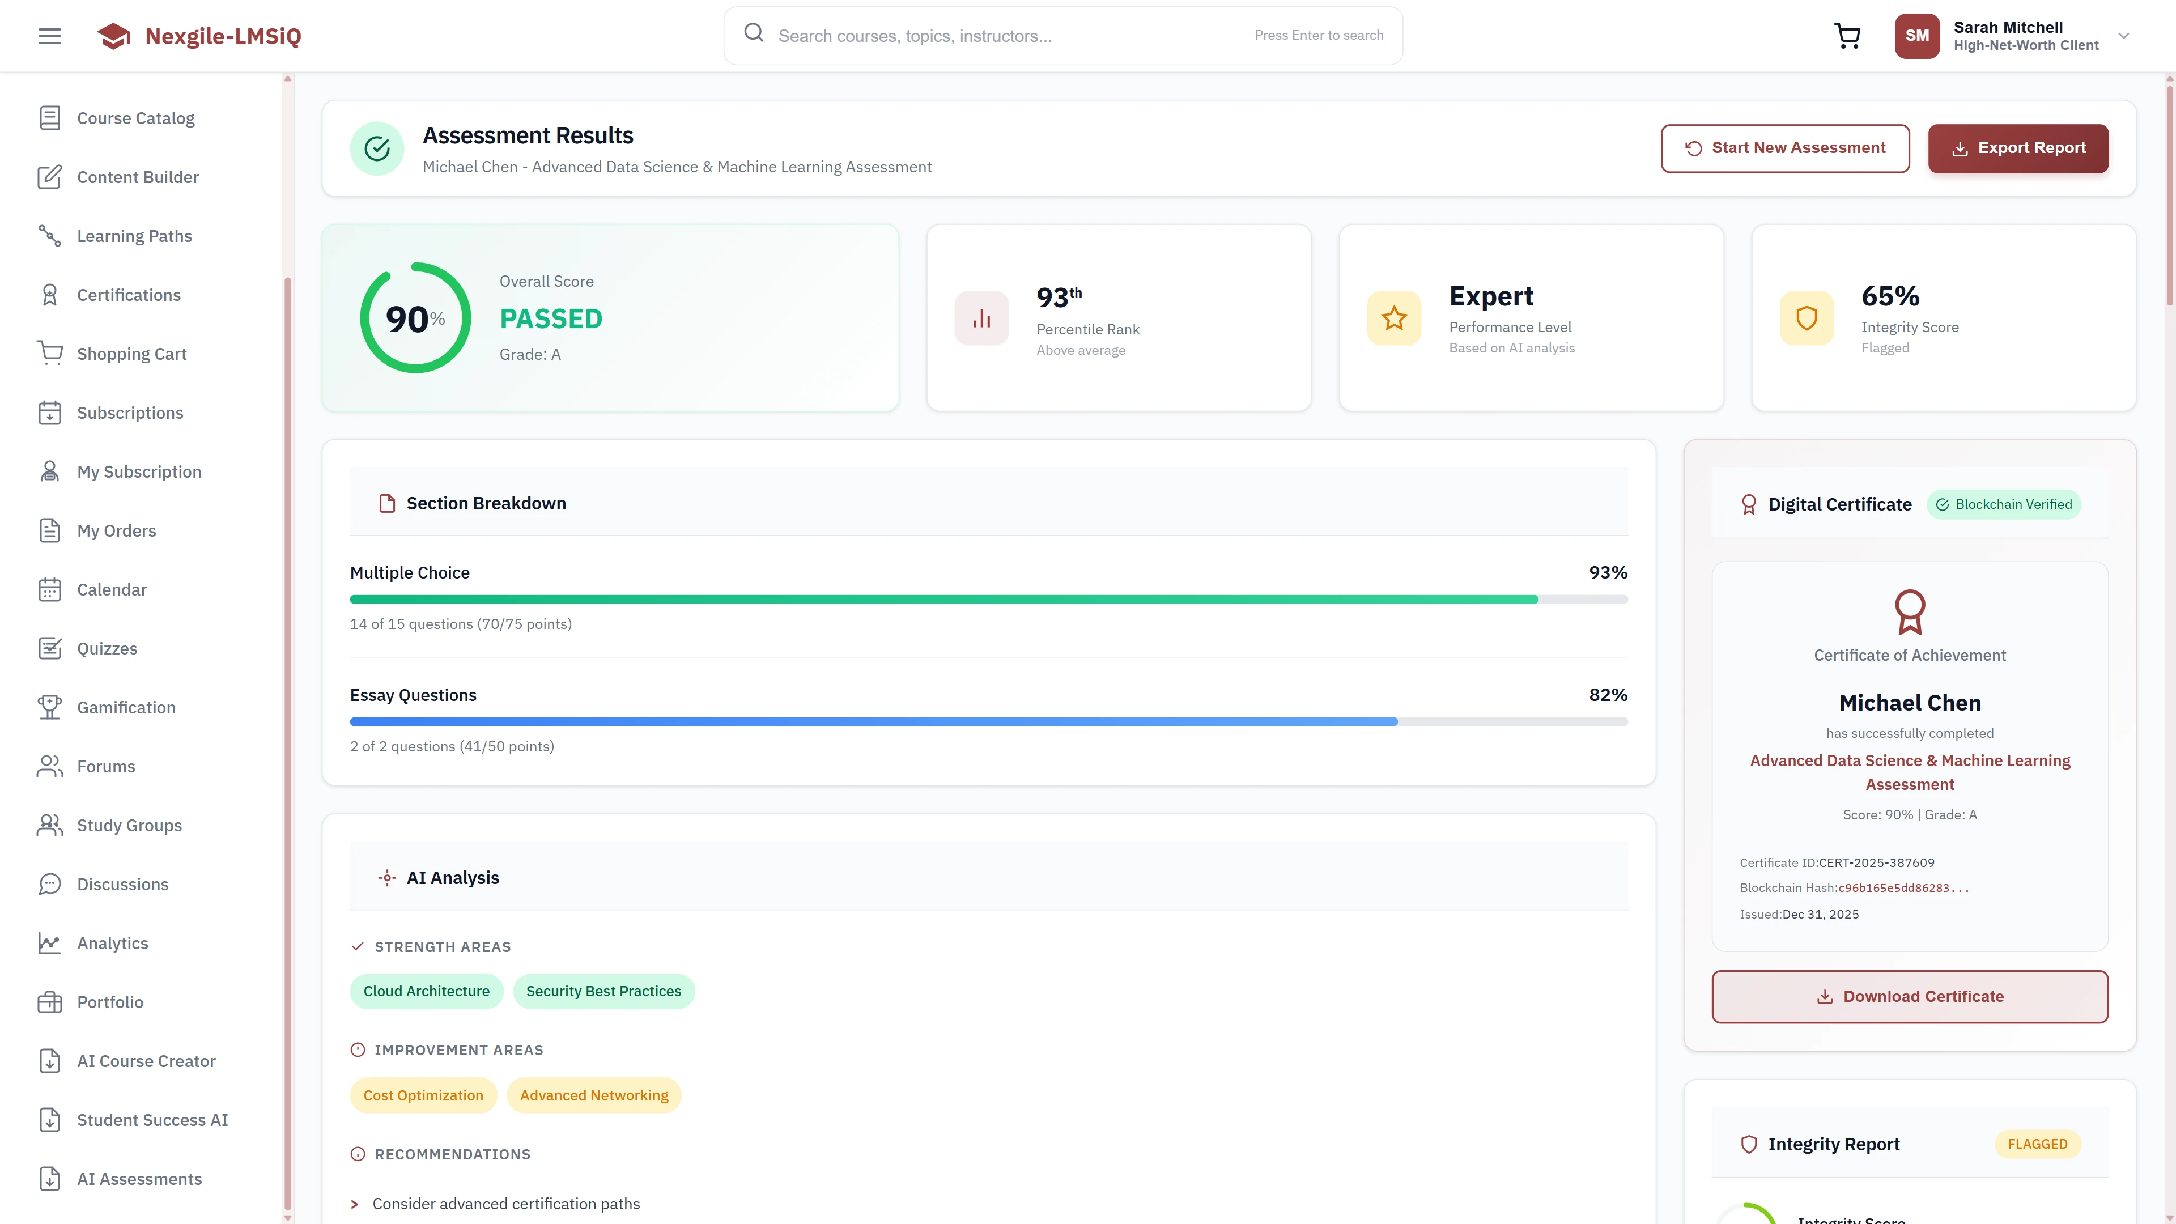Click the Export Report button
The width and height of the screenshot is (2176, 1224).
(x=2018, y=148)
